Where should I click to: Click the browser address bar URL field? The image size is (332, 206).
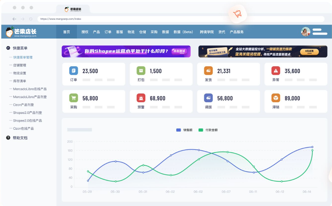(x=181, y=19)
